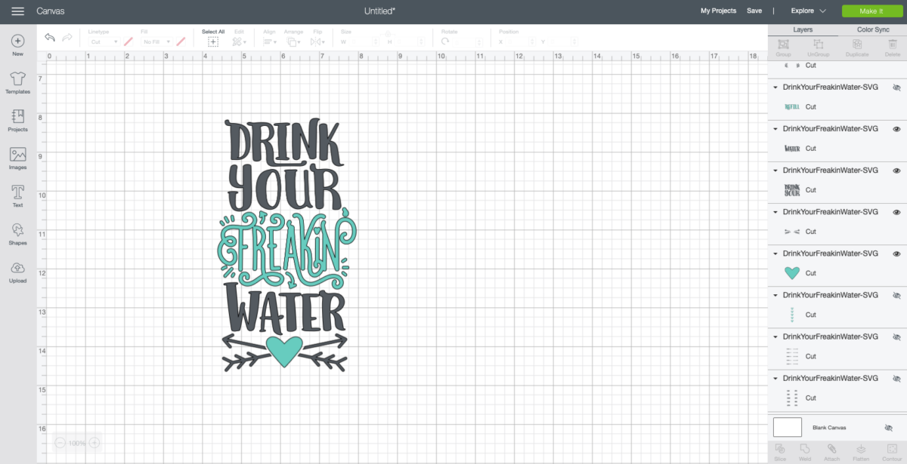
Task: Collapse the WATER layer group
Action: tap(775, 129)
